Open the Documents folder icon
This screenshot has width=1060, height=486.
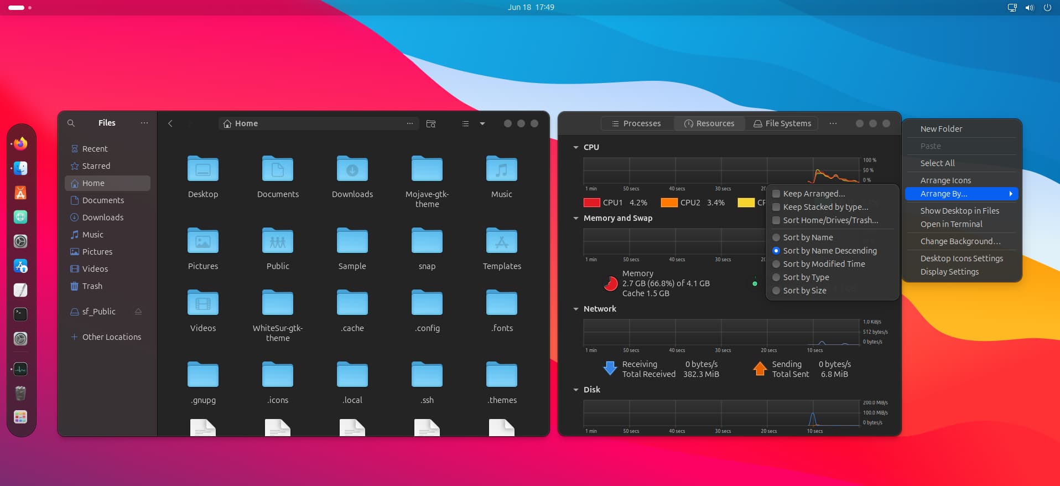click(x=278, y=168)
